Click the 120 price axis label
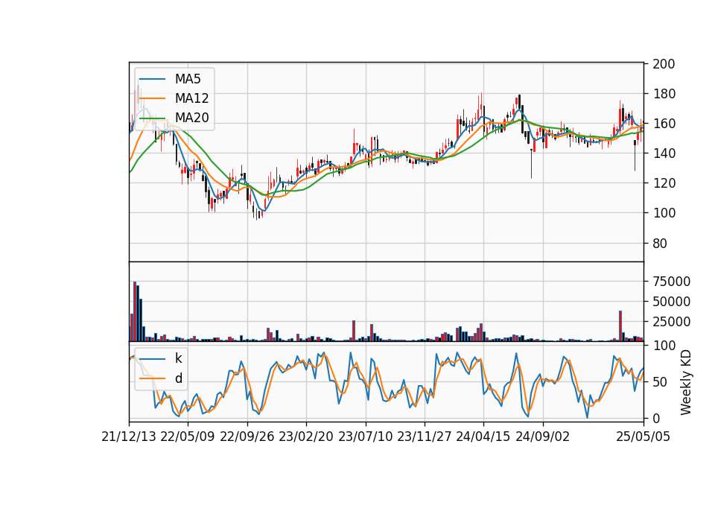The height and width of the screenshot is (514, 715). click(x=664, y=183)
